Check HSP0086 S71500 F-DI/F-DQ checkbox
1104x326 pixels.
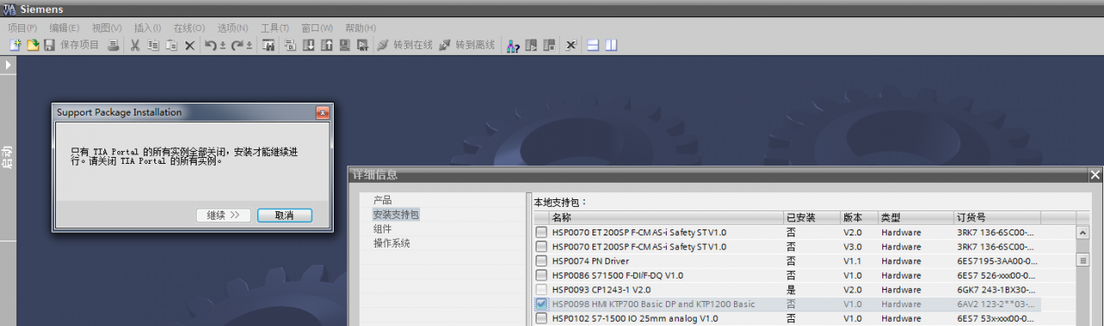(x=542, y=275)
